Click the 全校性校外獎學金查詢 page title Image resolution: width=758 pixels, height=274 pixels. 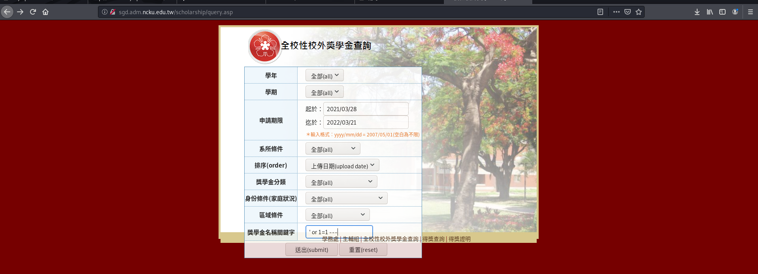[x=326, y=46]
